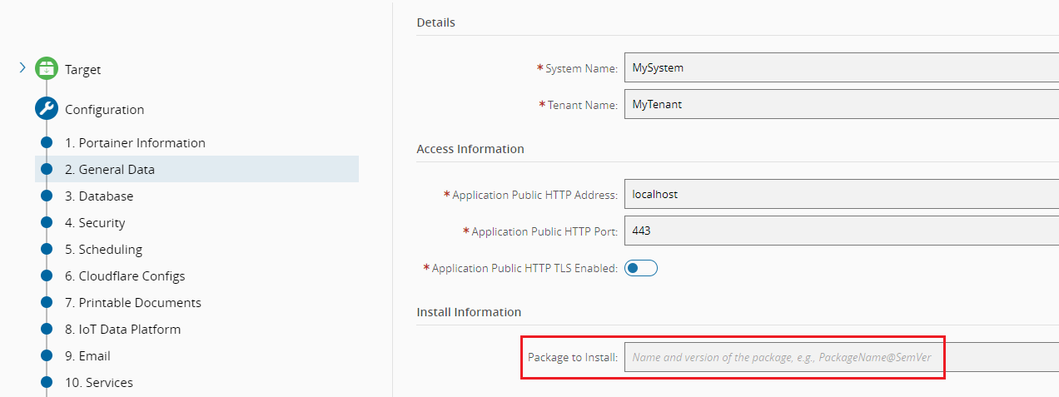Viewport: 1059px width, 397px height.
Task: Open 6. Cloudflare Configs step
Action: point(125,275)
